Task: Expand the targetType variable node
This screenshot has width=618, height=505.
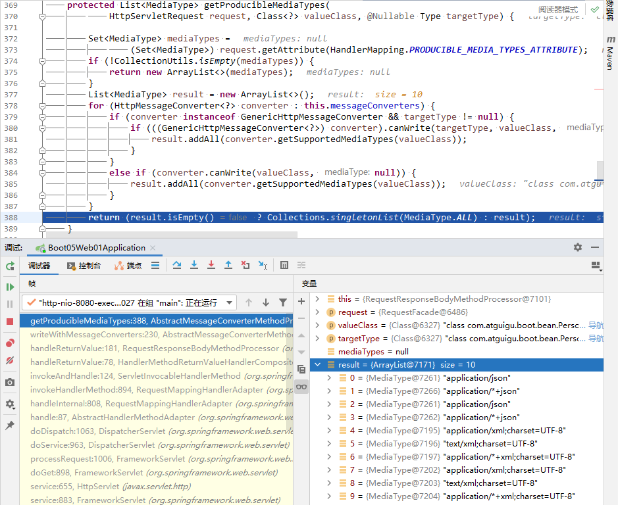Action: 317,339
